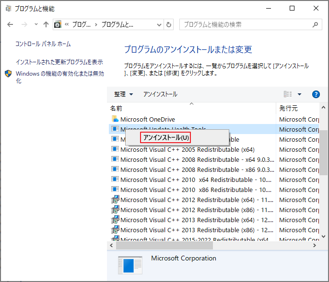Click the horizontal scrollbar left arrow
Viewport: 329px width, 282px height.
click(111, 245)
